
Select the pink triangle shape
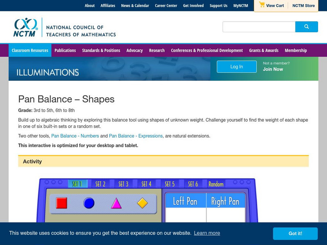pos(116,203)
